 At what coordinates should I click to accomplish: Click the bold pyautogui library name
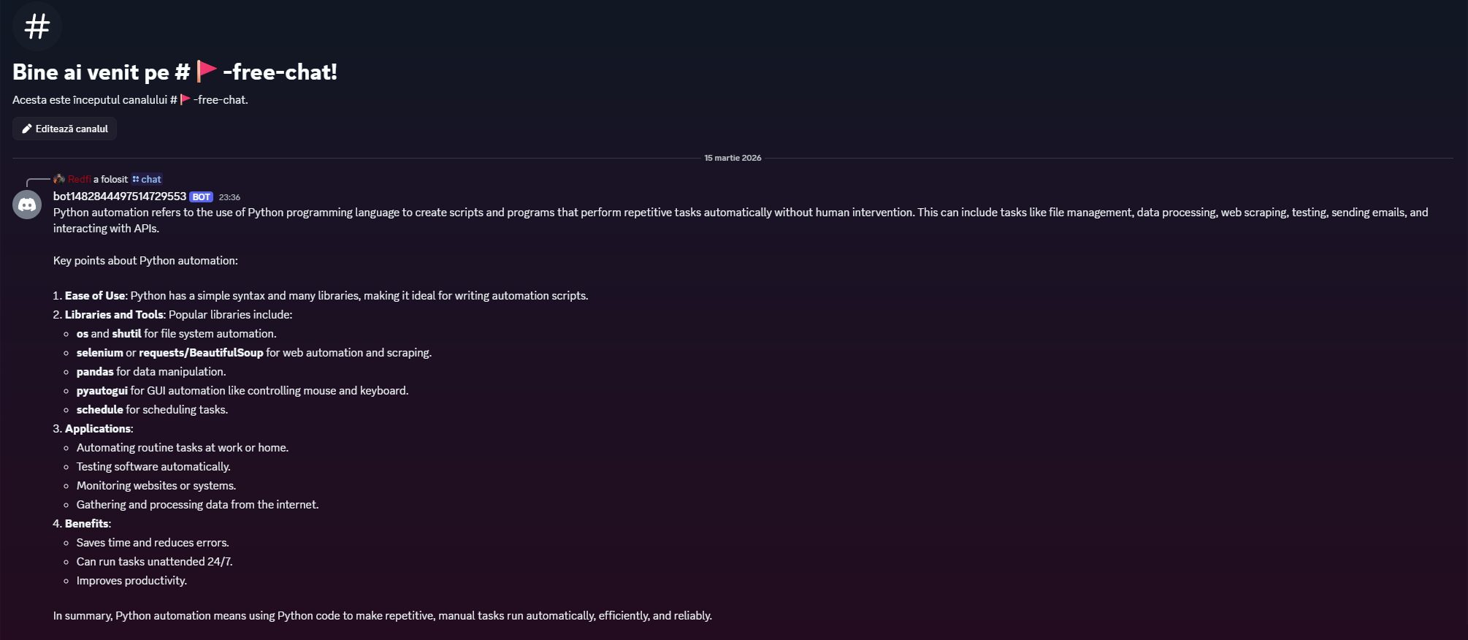coord(102,391)
